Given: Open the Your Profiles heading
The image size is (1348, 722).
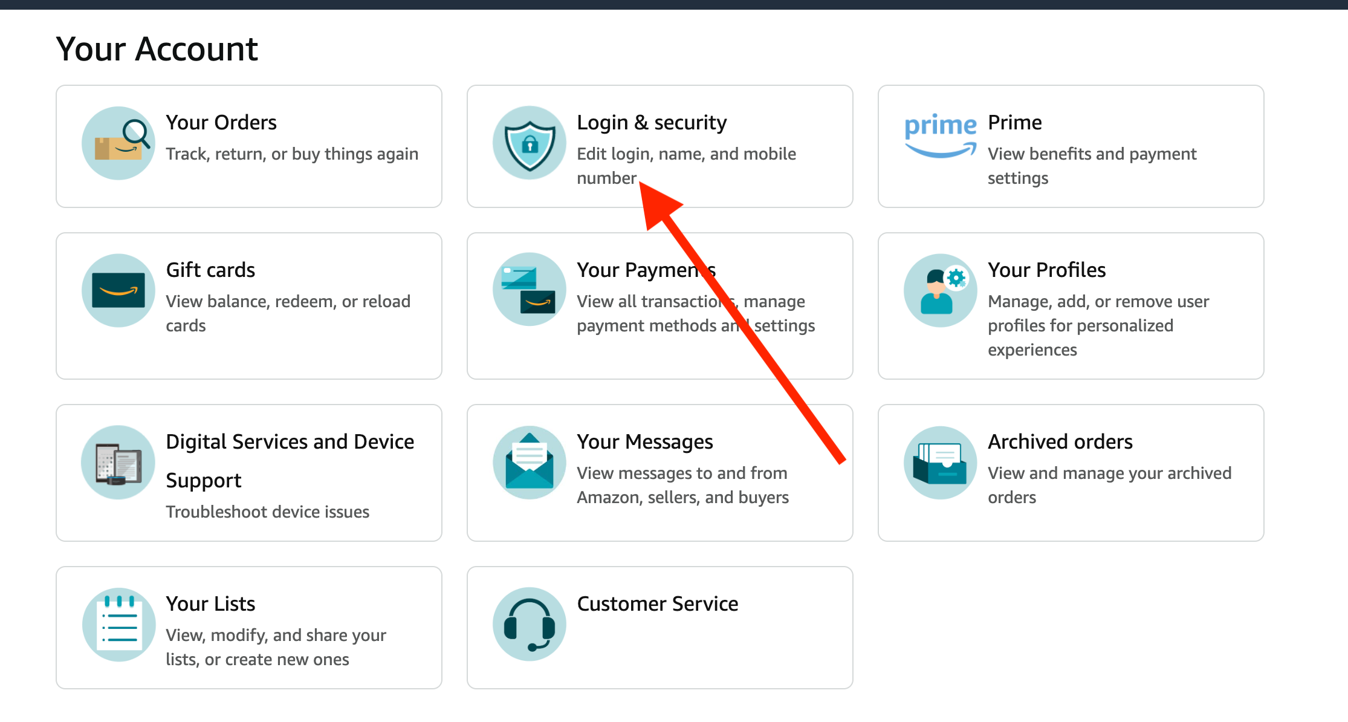Looking at the screenshot, I should click(1047, 270).
